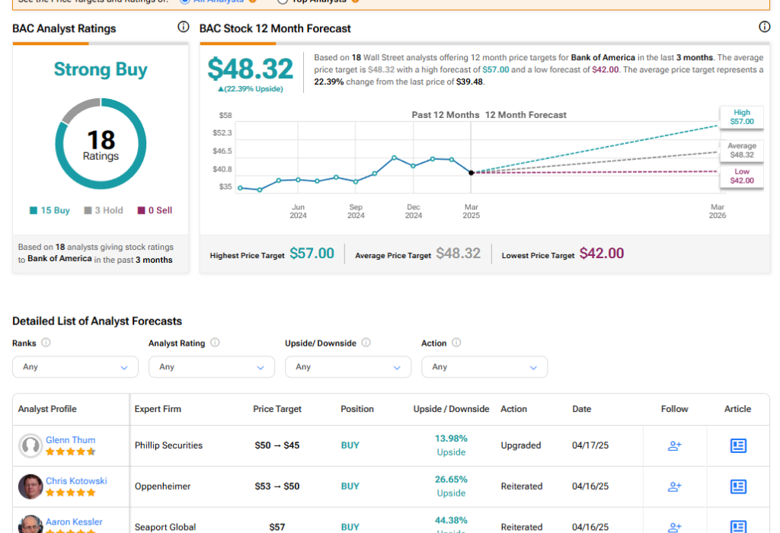Open the info tooltip next to Ranks
Image resolution: width=780 pixels, height=533 pixels.
coord(46,343)
